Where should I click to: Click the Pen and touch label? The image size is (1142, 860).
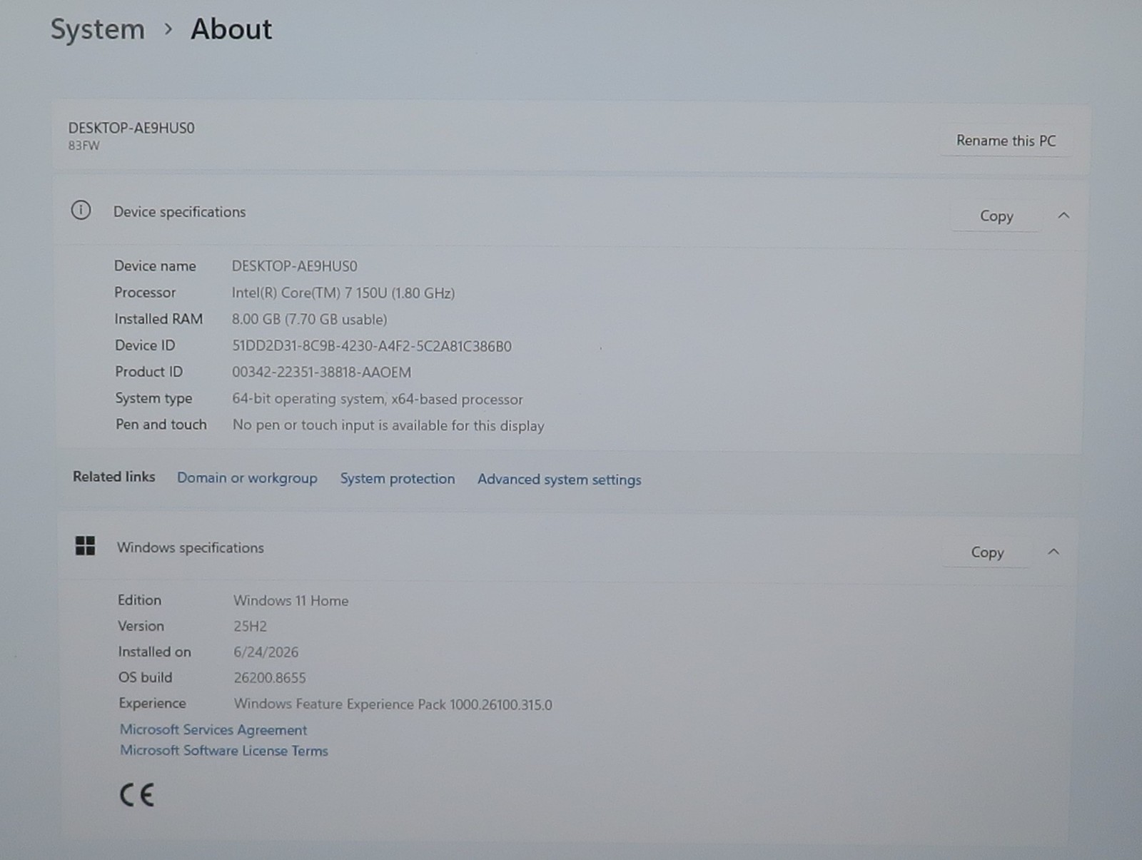pyautogui.click(x=161, y=424)
